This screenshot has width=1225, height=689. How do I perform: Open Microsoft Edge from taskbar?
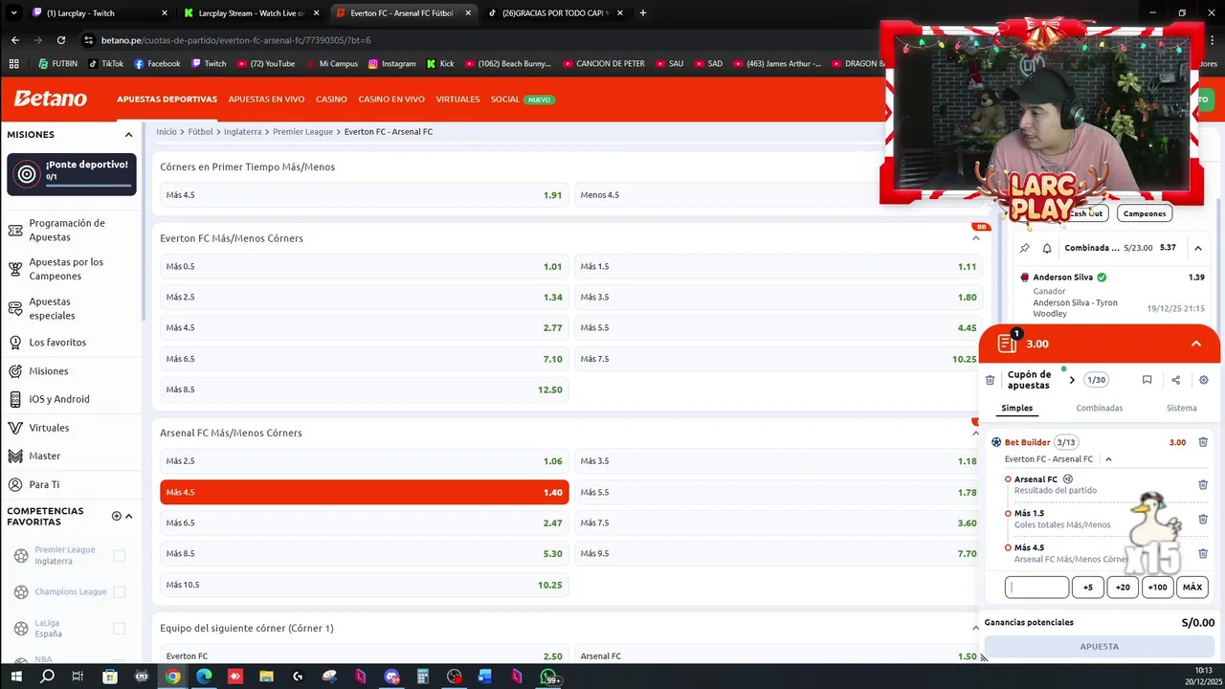click(204, 677)
